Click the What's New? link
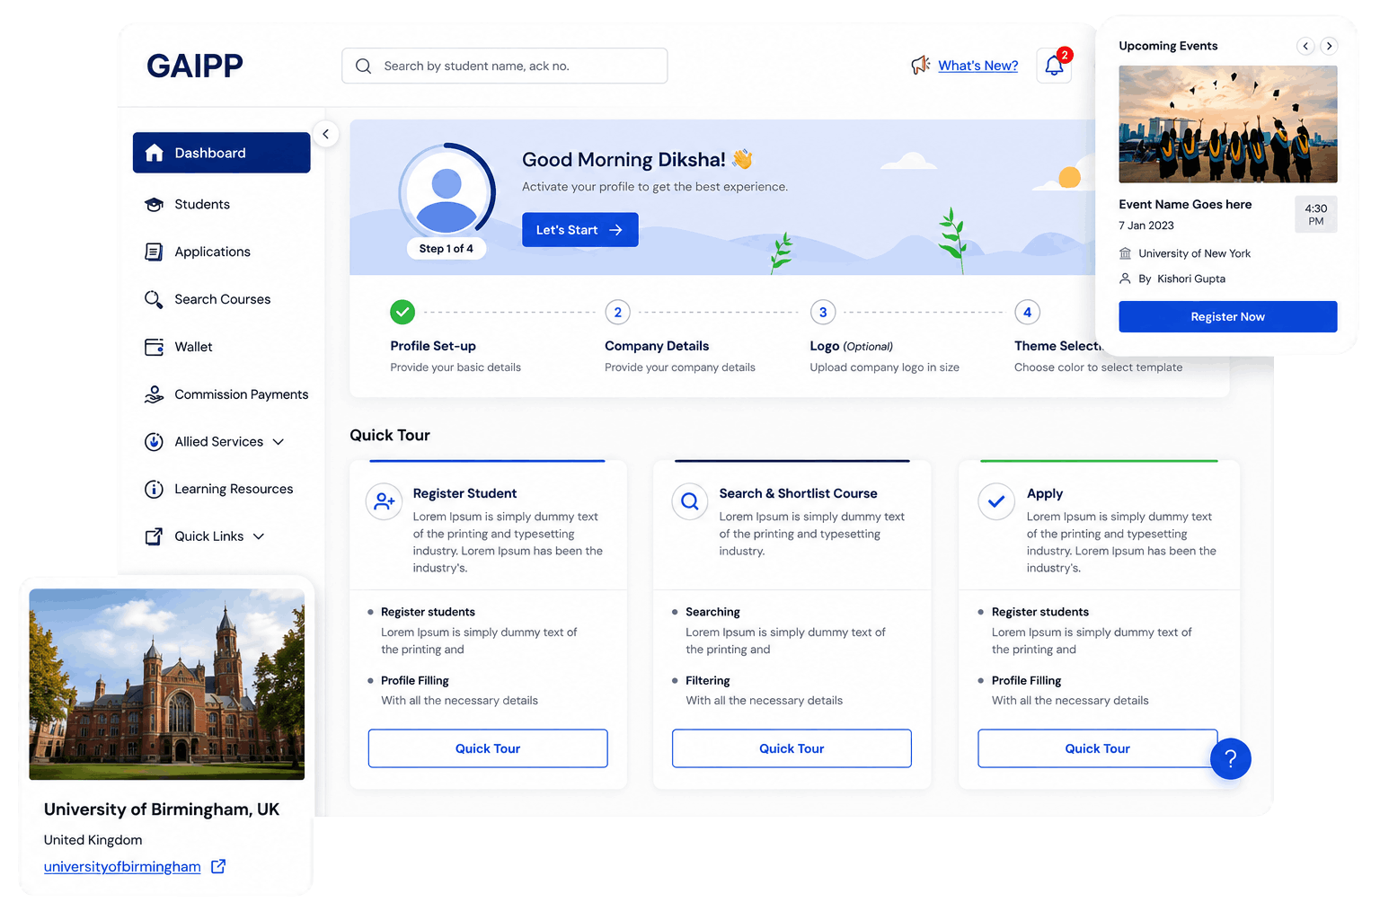Image resolution: width=1380 pixels, height=920 pixels. tap(978, 66)
